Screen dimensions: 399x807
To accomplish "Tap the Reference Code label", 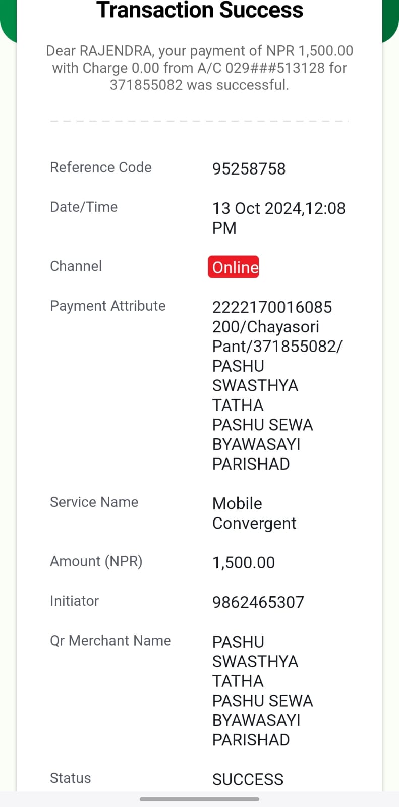I will pos(101,167).
